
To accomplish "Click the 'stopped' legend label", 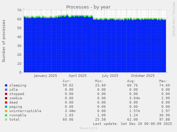I will 17,94.
